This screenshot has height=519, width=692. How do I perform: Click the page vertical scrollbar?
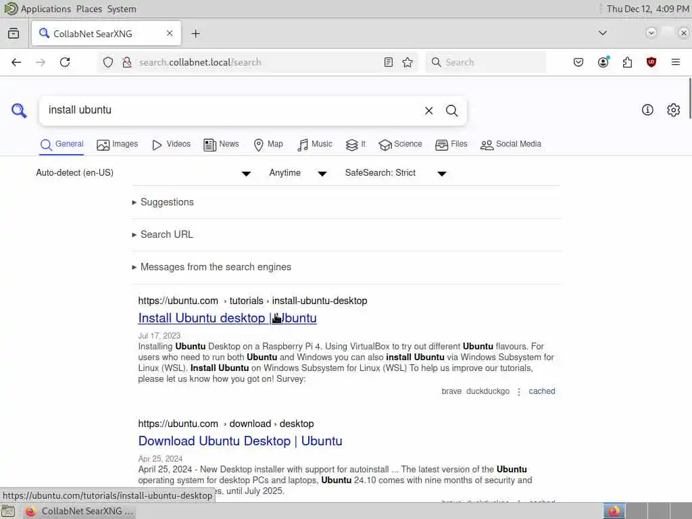(690, 98)
